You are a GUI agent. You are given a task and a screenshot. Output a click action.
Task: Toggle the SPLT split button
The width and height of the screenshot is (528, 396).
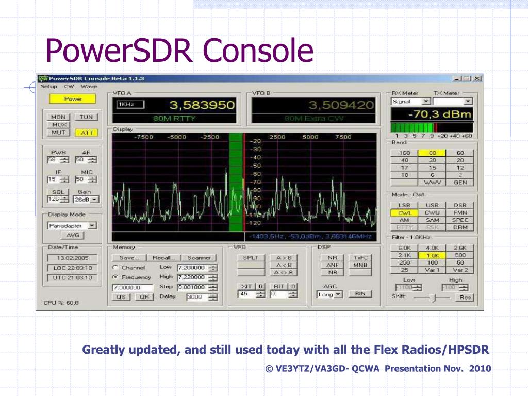[x=251, y=258]
